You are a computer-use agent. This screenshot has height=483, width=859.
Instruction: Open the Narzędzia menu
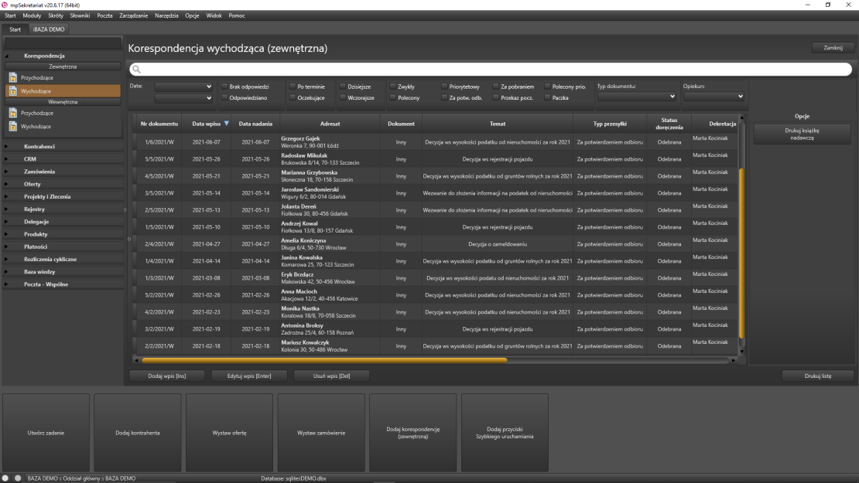(166, 16)
